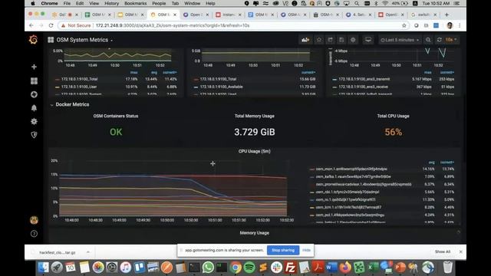Refresh the dashboard with the refresh icon
491x276 pixels.
click(440, 40)
